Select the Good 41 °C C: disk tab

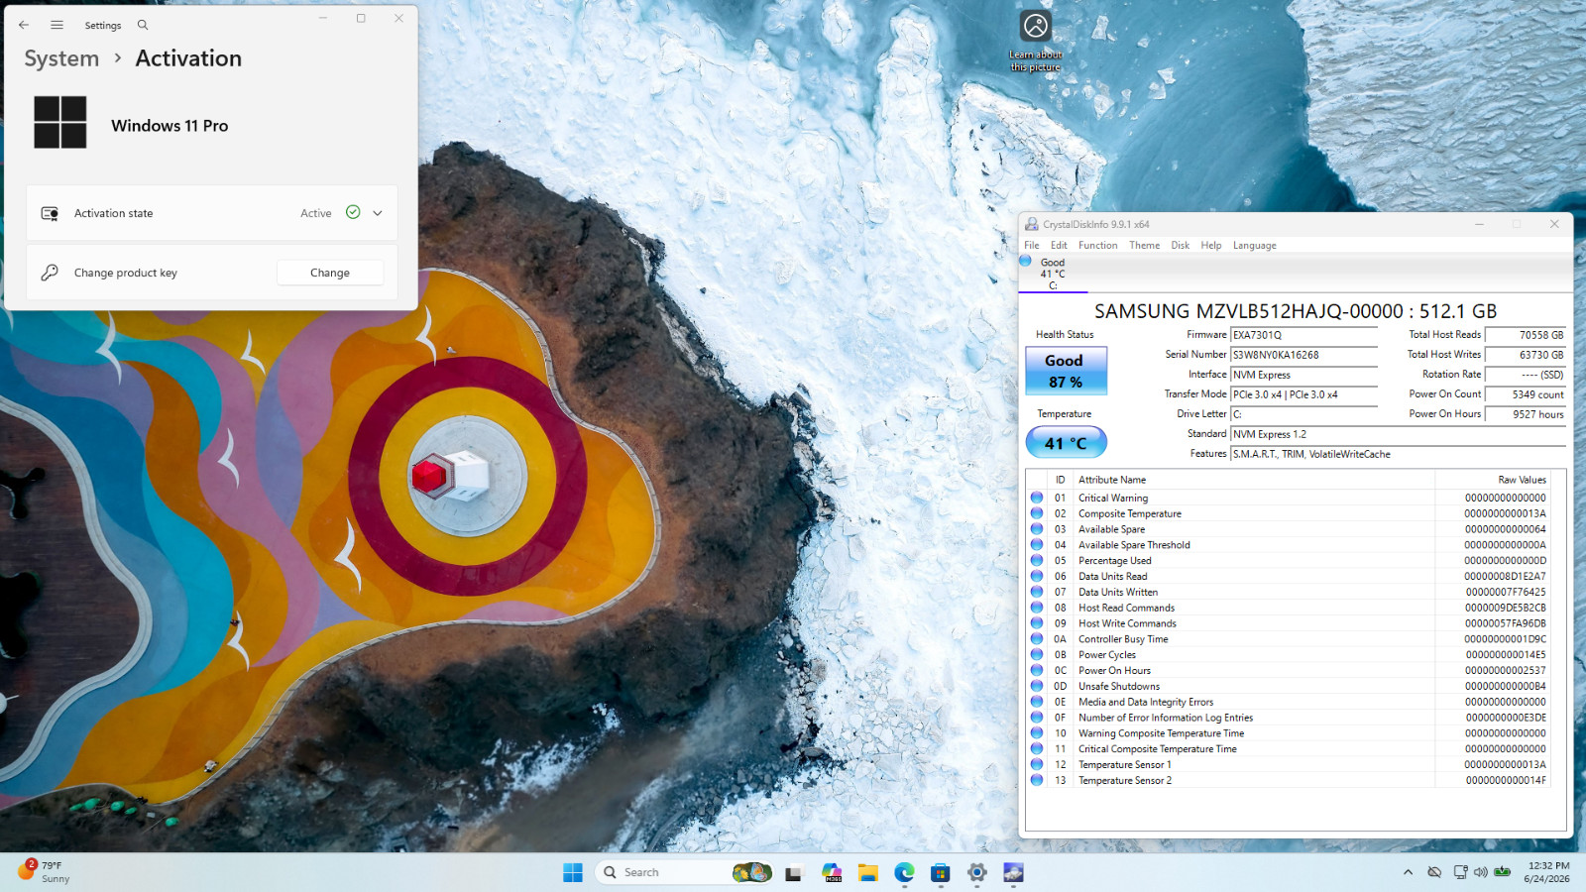pyautogui.click(x=1053, y=274)
